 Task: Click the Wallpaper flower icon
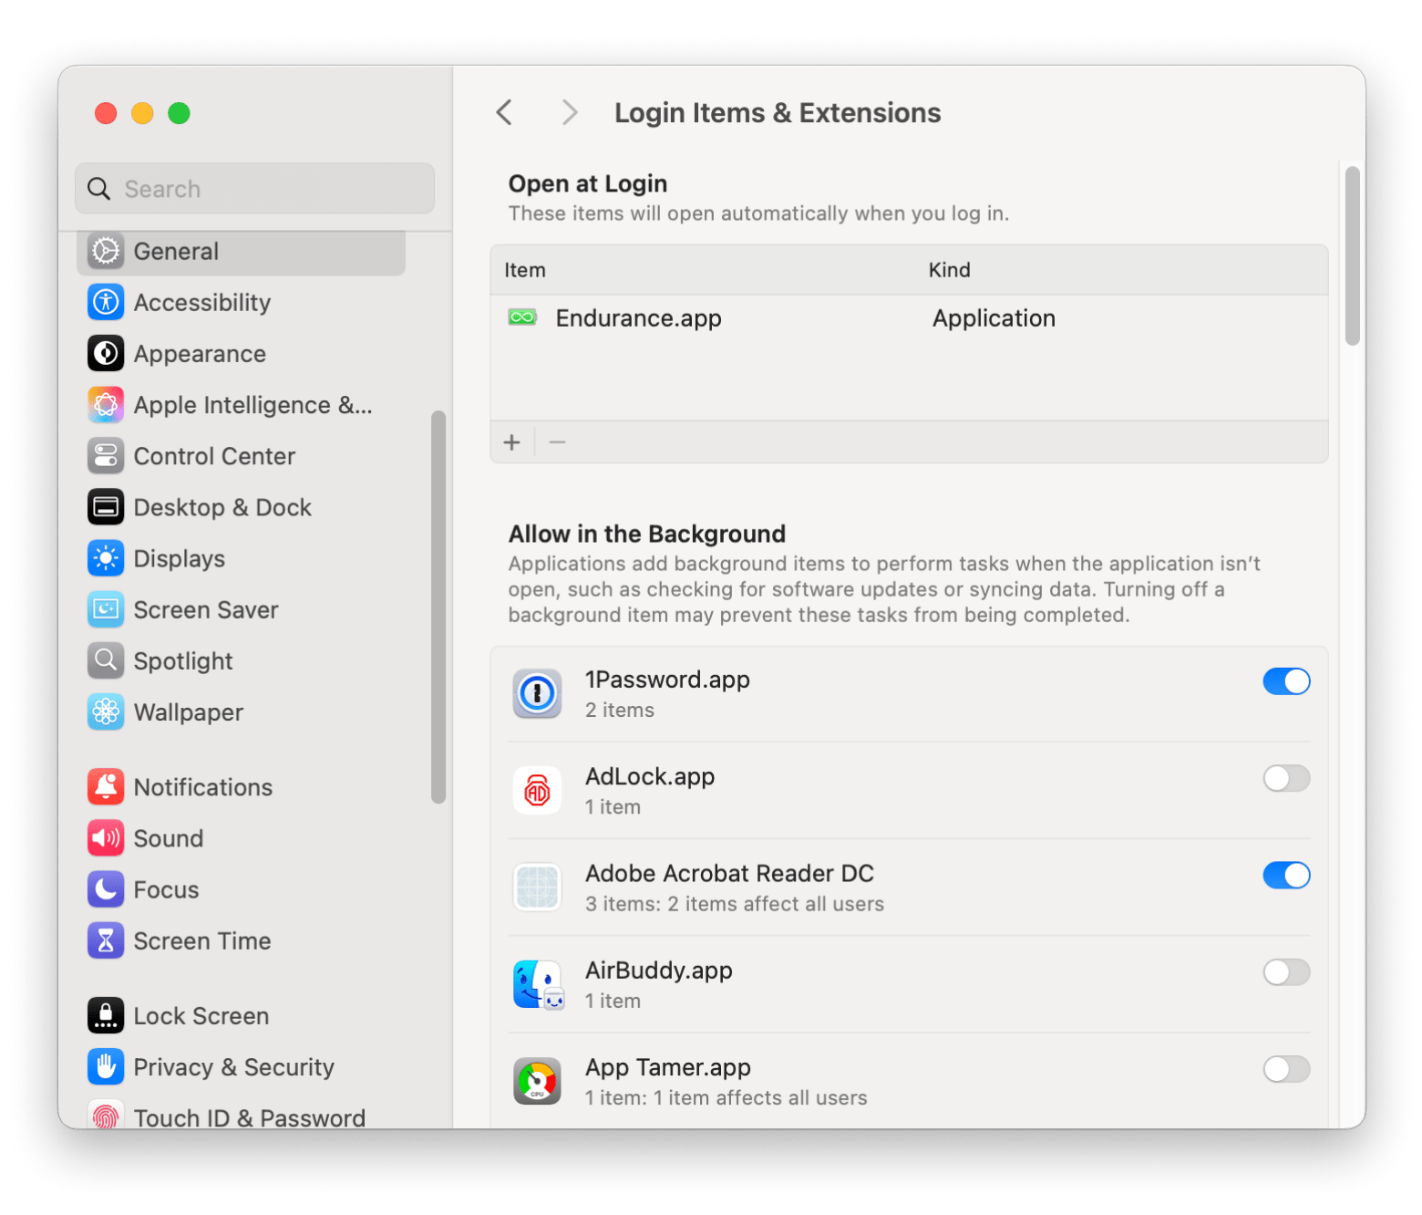tap(106, 712)
